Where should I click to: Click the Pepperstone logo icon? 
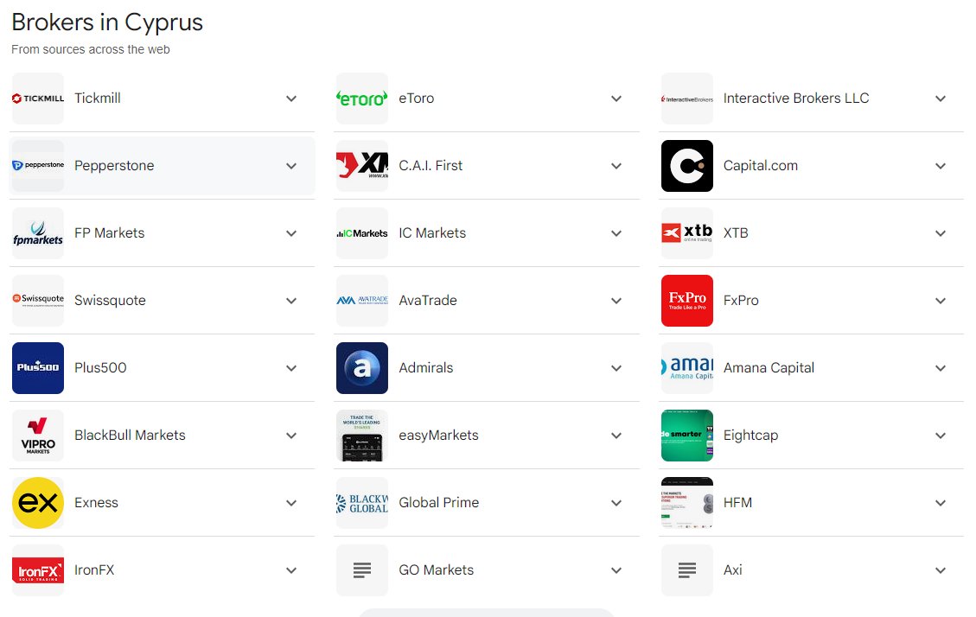point(38,165)
